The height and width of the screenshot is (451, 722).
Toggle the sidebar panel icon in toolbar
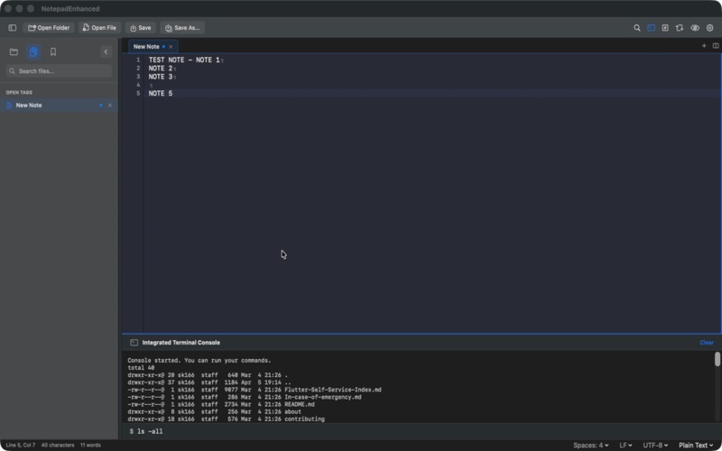click(x=13, y=28)
